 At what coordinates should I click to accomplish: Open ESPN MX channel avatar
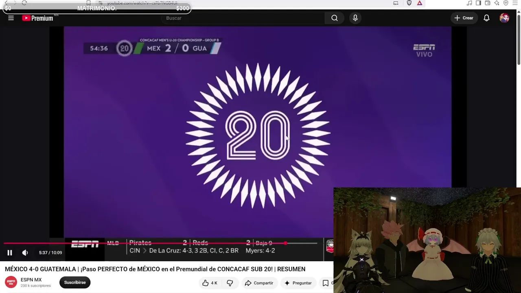pos(11,282)
